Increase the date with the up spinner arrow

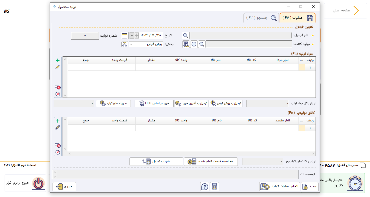tap(137, 34)
